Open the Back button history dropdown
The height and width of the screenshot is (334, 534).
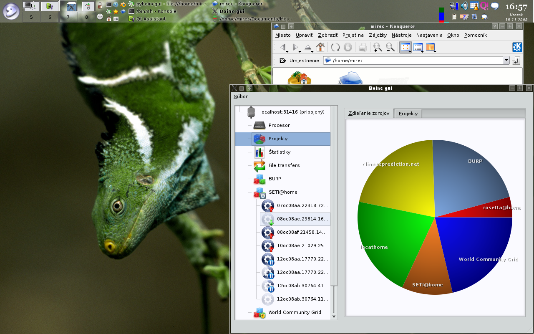point(287,51)
